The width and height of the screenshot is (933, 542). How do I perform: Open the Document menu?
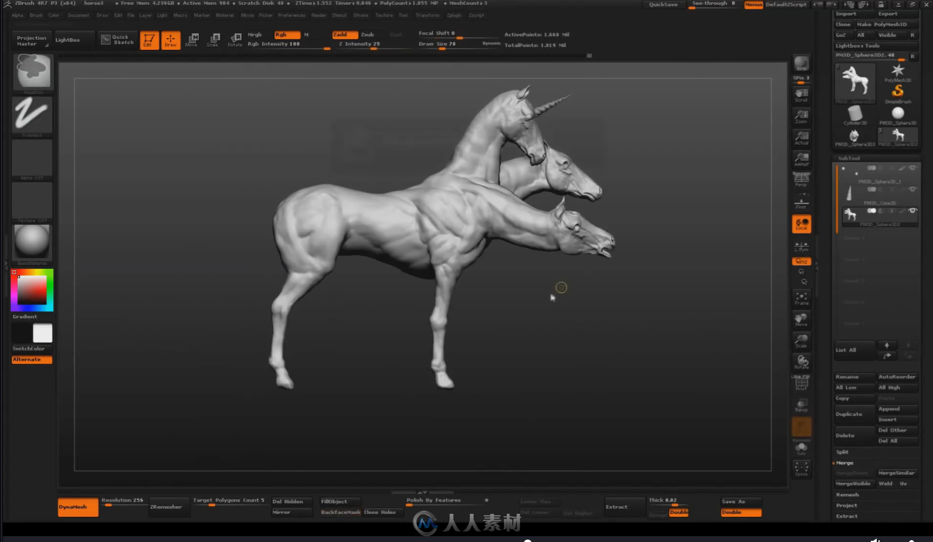(78, 15)
